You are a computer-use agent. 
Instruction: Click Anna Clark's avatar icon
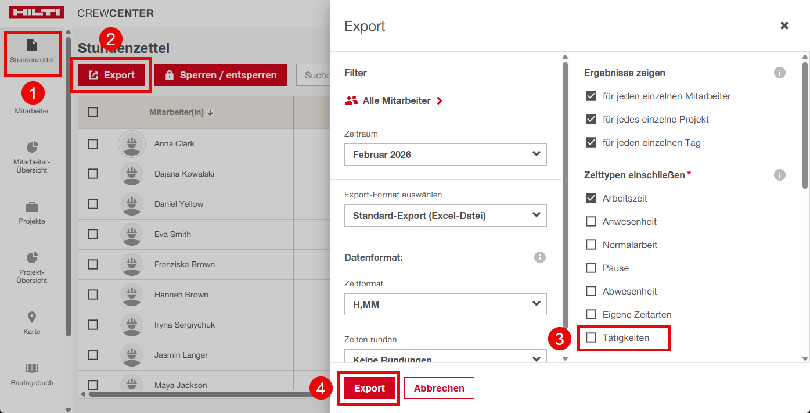pos(132,143)
